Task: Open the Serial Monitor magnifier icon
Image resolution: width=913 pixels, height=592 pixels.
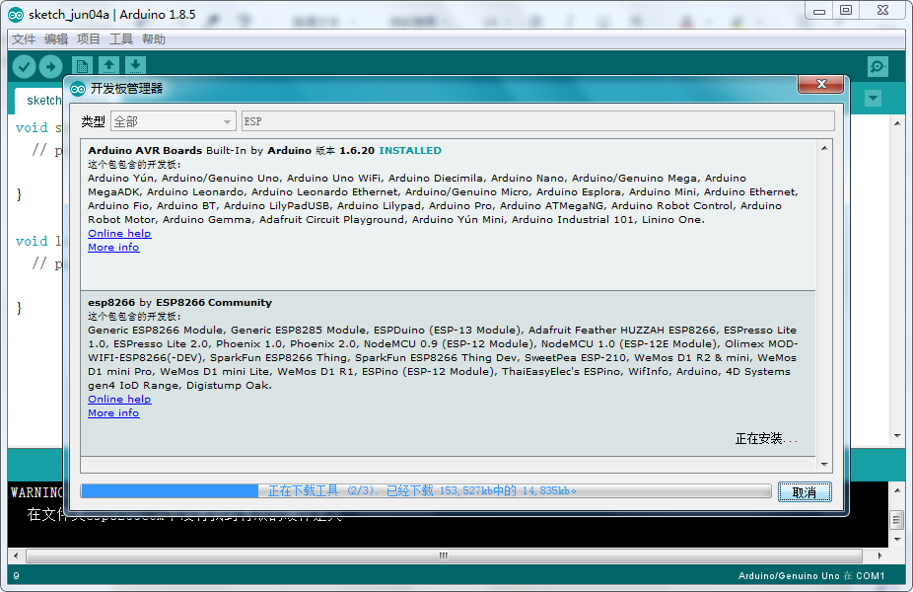Action: pyautogui.click(x=878, y=66)
